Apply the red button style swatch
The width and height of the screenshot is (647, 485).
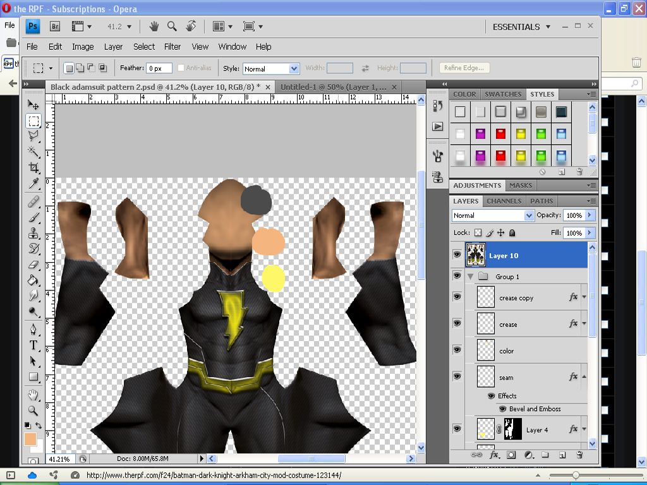[500, 134]
